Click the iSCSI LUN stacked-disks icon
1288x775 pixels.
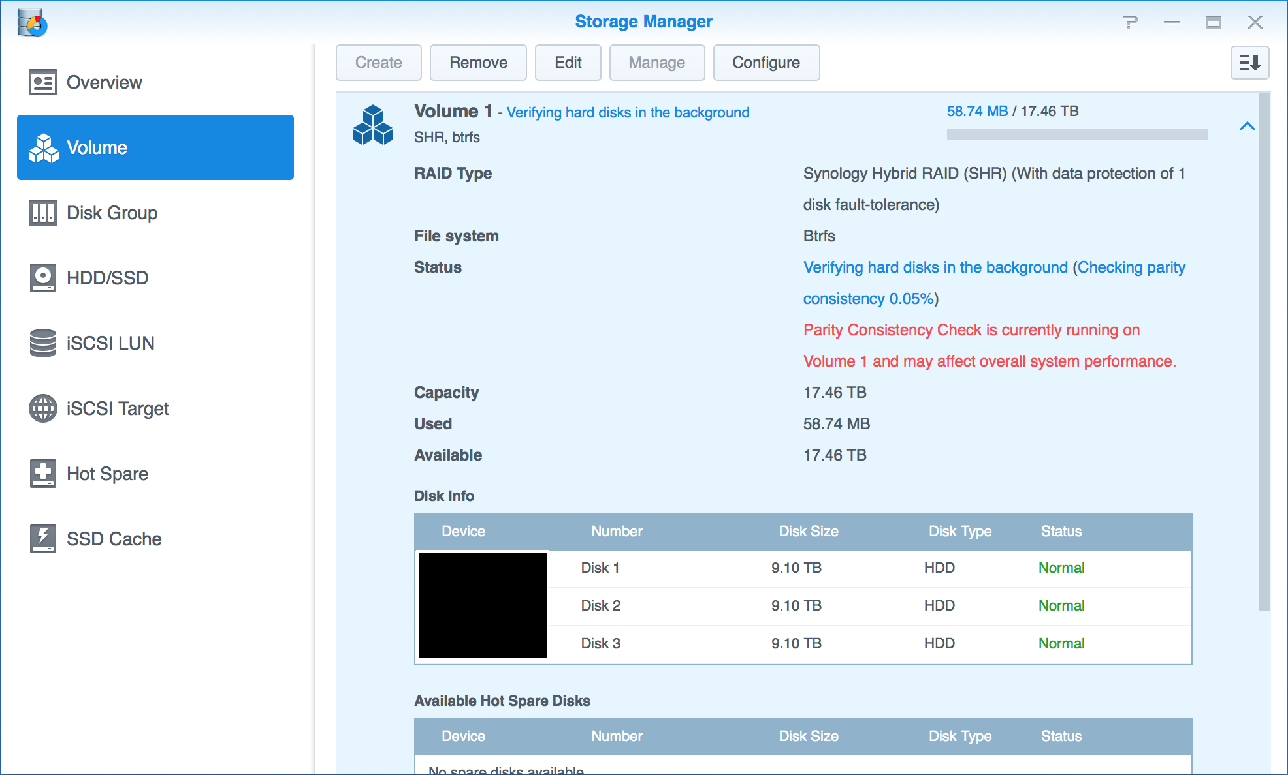[x=42, y=343]
